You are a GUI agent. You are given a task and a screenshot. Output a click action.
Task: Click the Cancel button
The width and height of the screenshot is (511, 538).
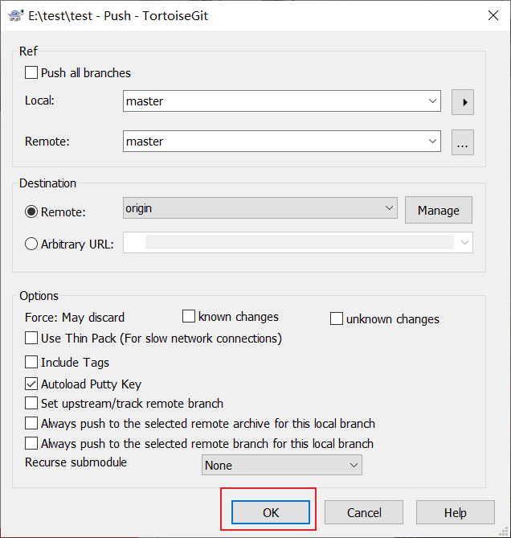pos(364,512)
